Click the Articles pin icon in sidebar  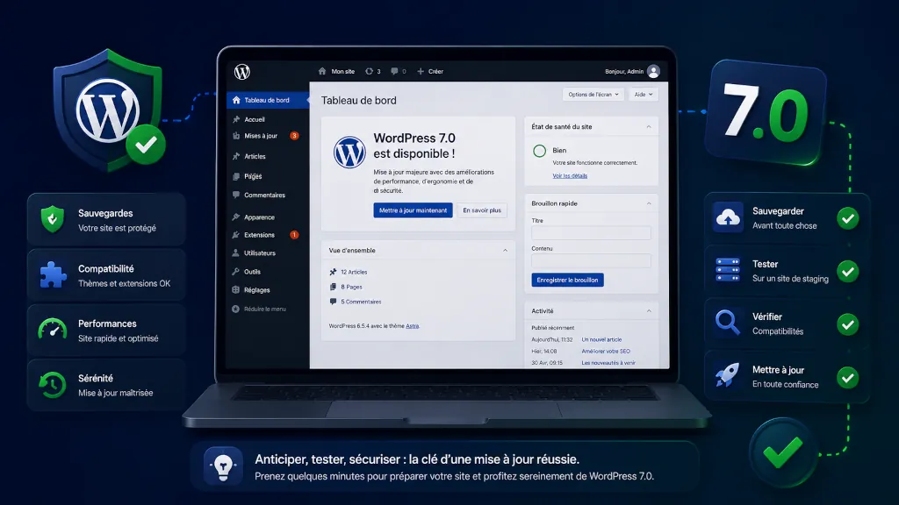(236, 156)
